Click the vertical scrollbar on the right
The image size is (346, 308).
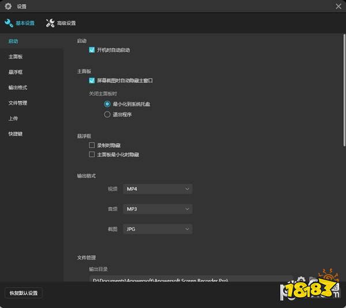point(344,90)
